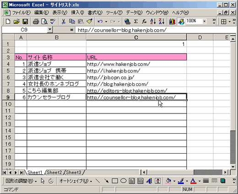
Task: Click the Redo arrow icon
Action: click(x=113, y=22)
